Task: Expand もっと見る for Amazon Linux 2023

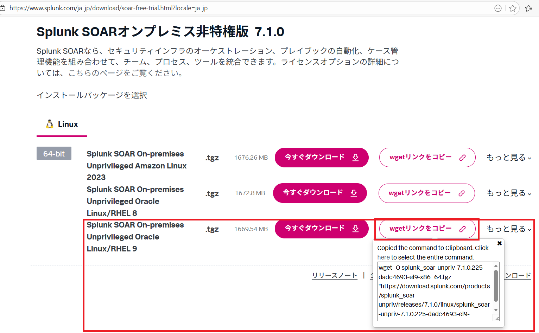Action: click(508, 158)
